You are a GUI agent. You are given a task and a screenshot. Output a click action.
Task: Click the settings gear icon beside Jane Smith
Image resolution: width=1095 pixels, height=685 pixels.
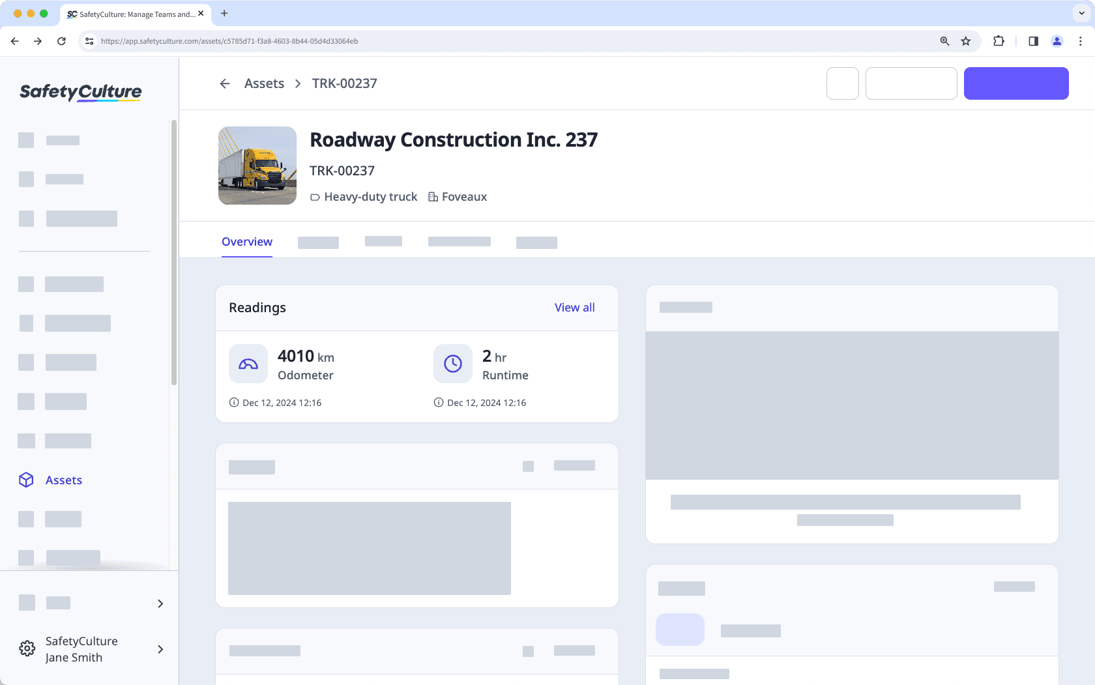tap(27, 649)
